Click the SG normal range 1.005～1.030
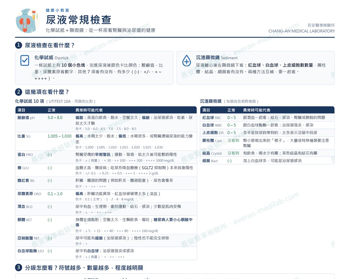 (60, 136)
